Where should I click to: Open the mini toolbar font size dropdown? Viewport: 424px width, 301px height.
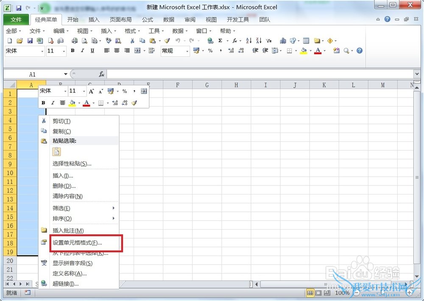tap(84, 91)
